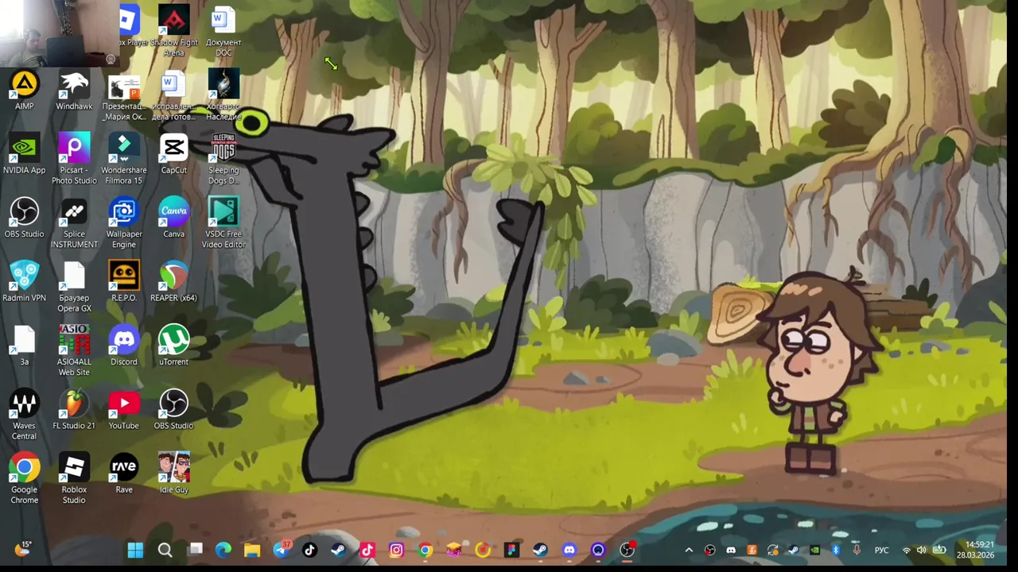Image resolution: width=1018 pixels, height=572 pixels.
Task: Open the microphone tray indicator
Action: [x=857, y=550]
